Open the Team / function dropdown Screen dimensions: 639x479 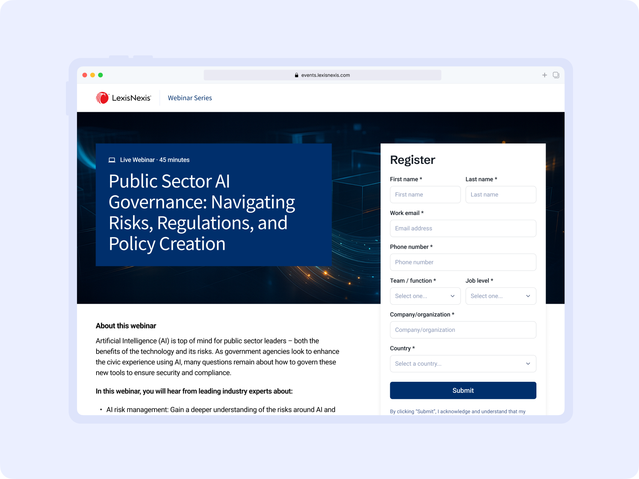[425, 296]
